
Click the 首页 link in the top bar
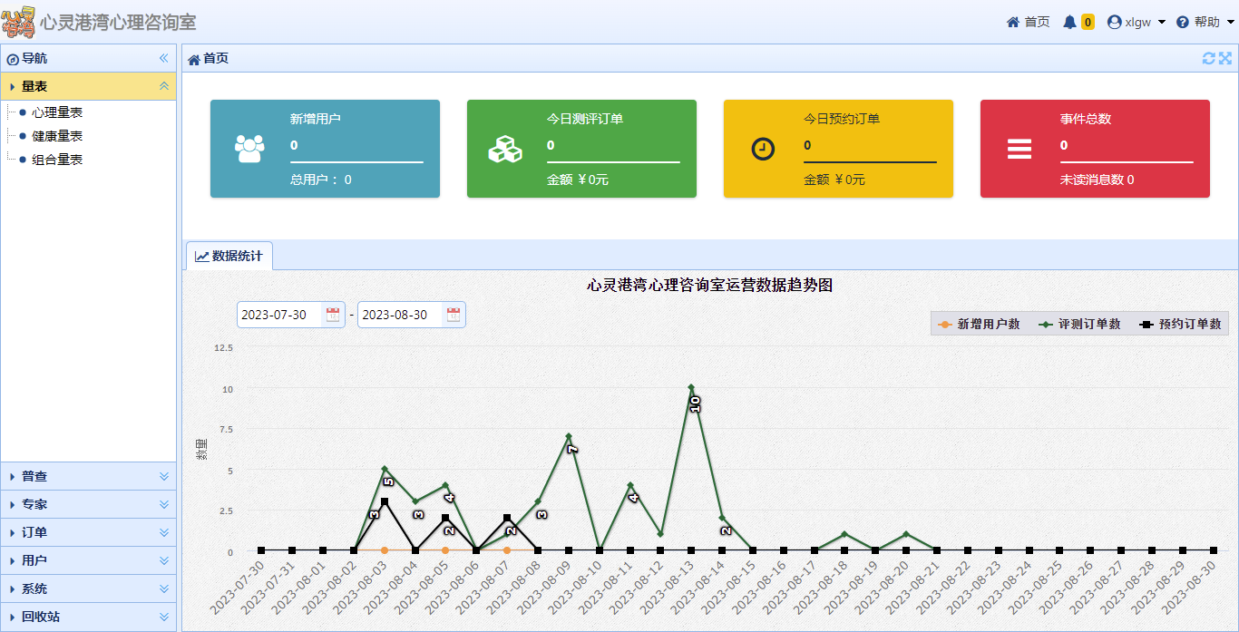(x=1029, y=22)
